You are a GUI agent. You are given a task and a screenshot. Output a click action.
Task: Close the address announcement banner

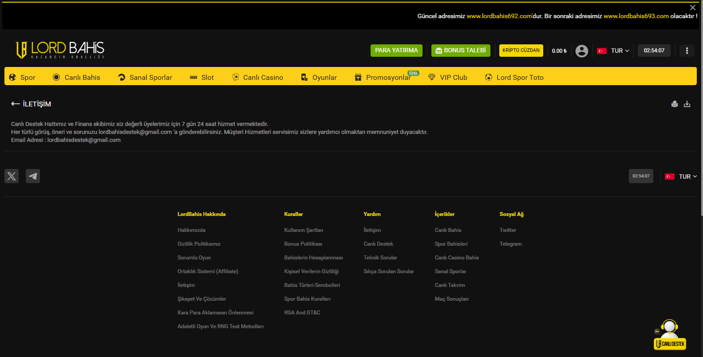[693, 8]
